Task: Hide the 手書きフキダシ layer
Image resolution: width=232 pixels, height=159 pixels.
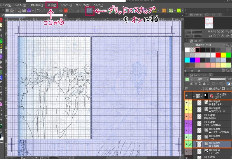Action: click(x=187, y=103)
